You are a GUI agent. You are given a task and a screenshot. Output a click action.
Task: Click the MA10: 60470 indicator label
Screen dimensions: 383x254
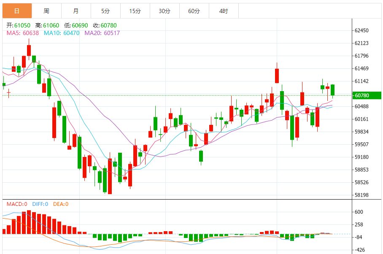click(x=62, y=33)
